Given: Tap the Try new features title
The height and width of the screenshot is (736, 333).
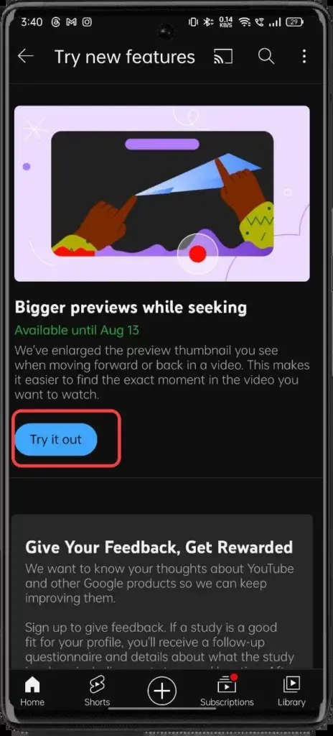Looking at the screenshot, I should point(125,57).
